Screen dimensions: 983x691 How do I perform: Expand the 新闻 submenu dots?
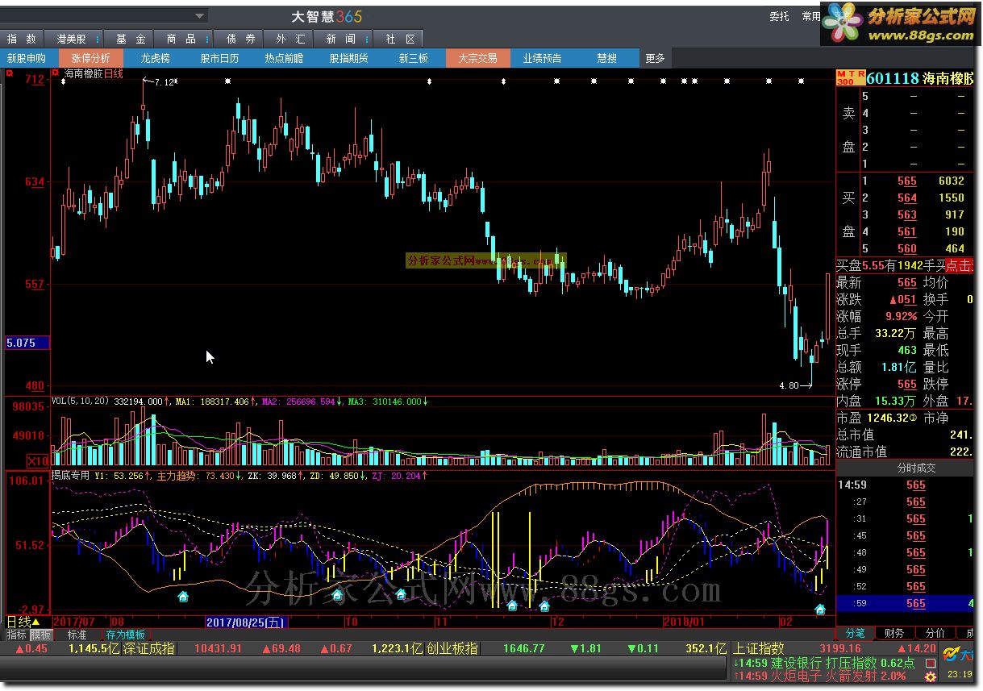(368, 39)
